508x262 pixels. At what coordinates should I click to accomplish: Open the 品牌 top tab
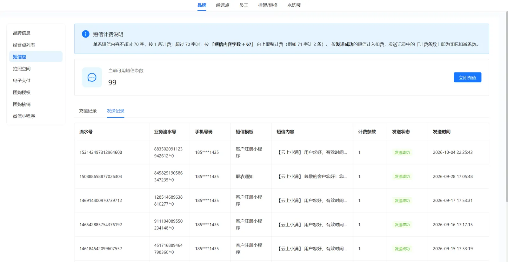tap(202, 5)
